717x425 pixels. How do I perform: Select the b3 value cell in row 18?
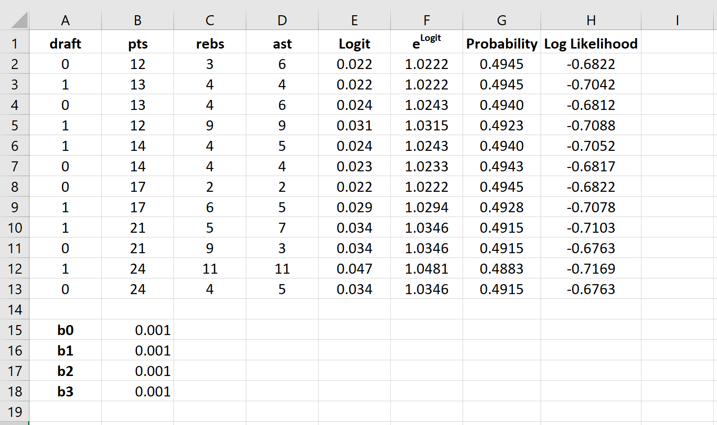(138, 392)
